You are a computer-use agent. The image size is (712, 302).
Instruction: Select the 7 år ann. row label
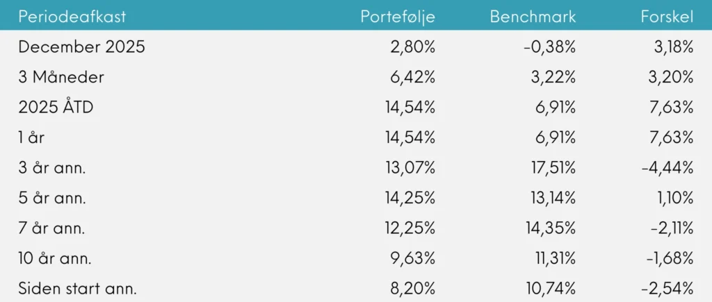coord(53,228)
